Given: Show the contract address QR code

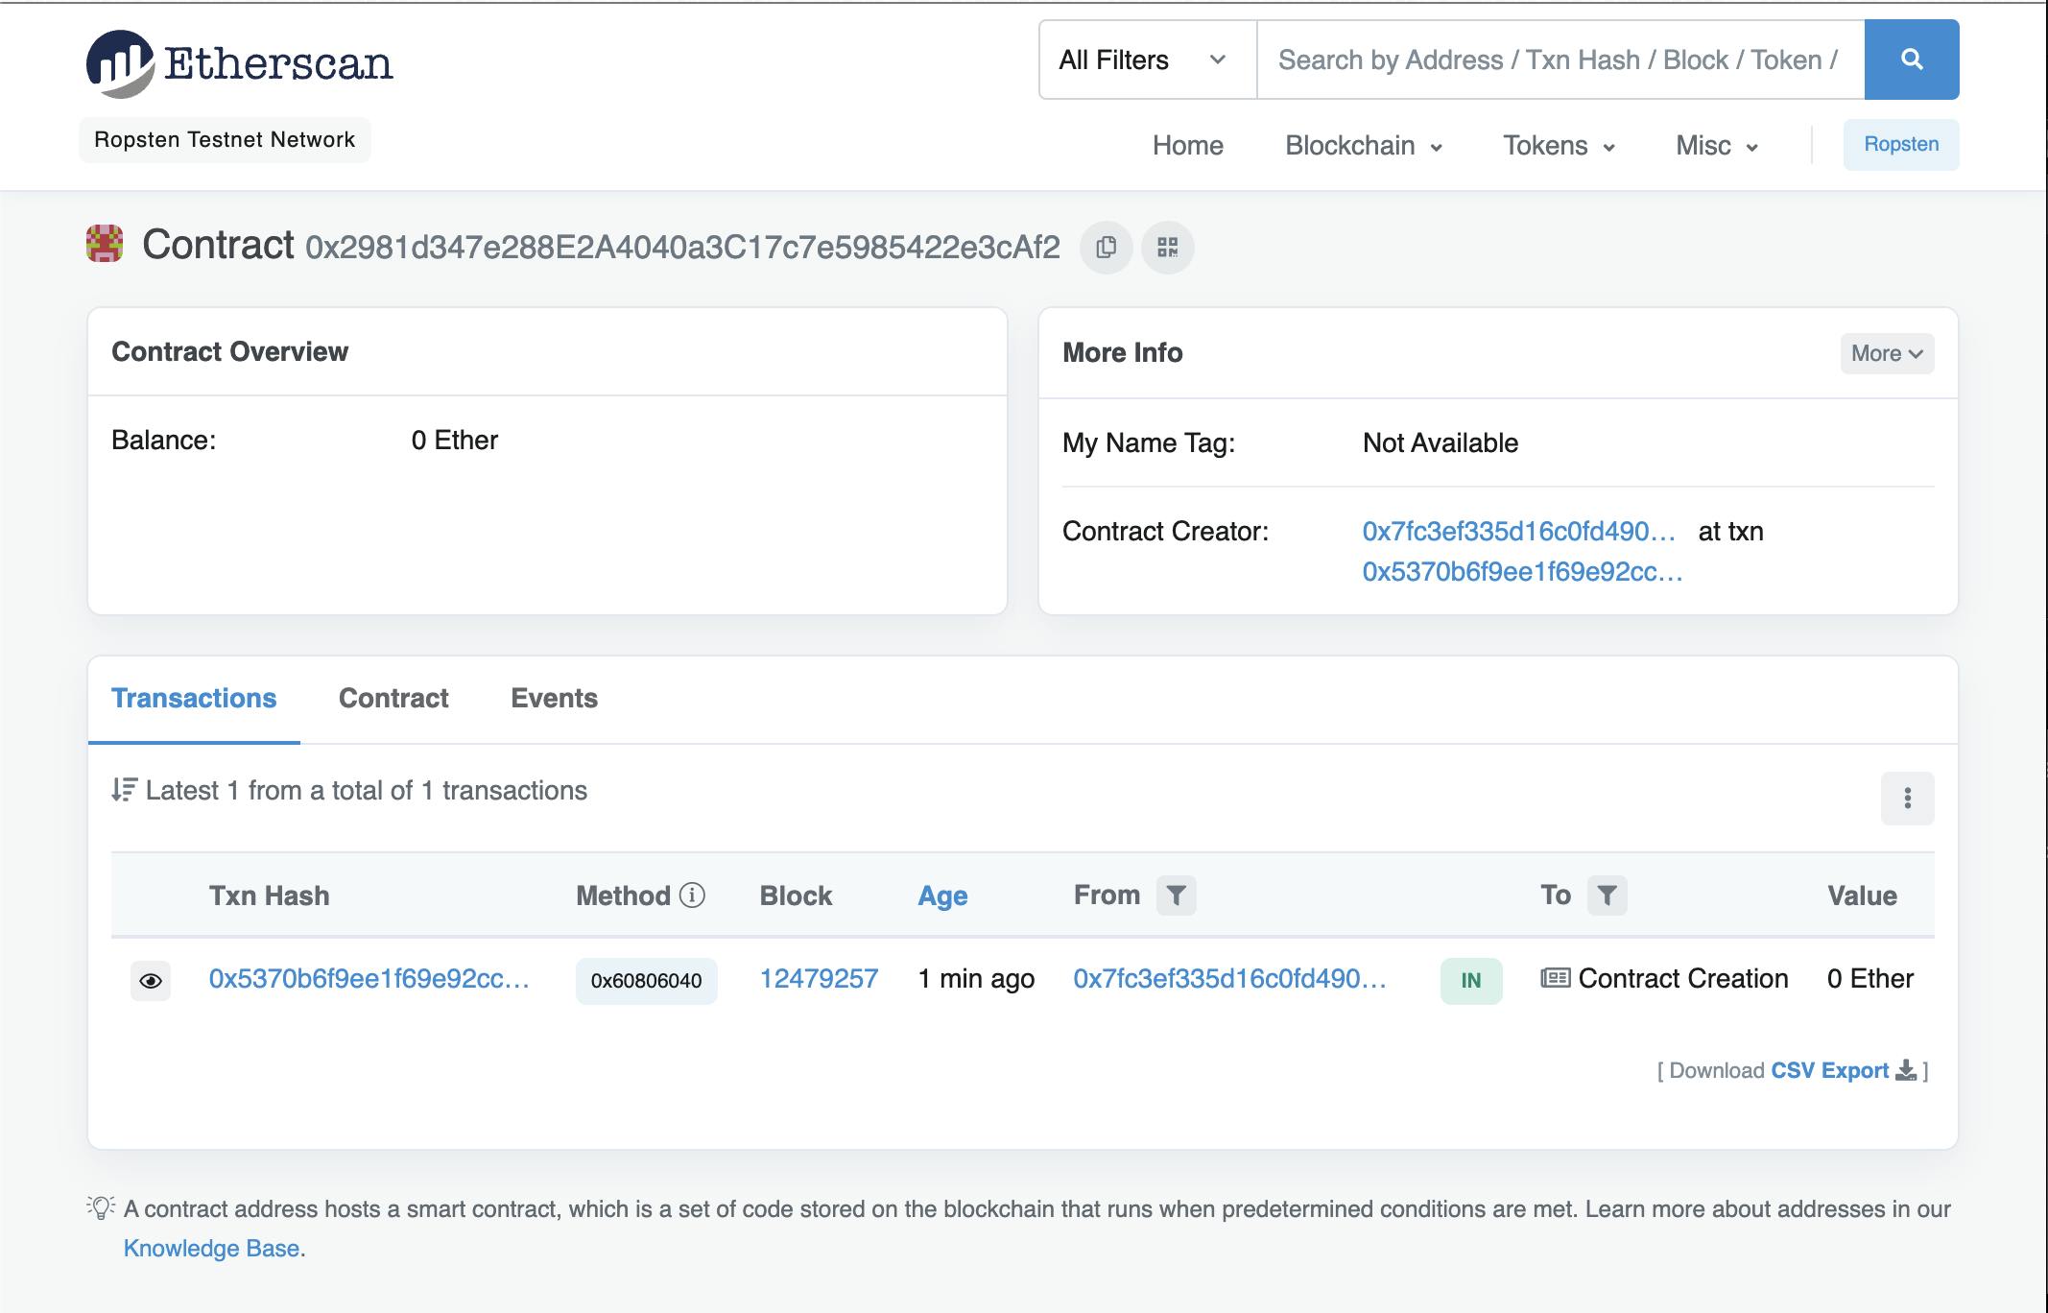Looking at the screenshot, I should click(x=1168, y=248).
